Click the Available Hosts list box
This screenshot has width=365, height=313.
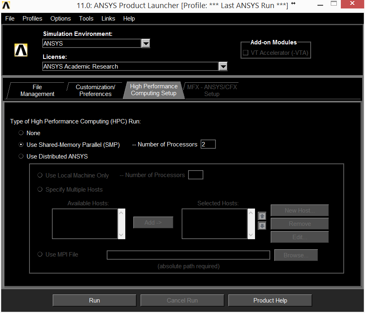click(x=85, y=224)
